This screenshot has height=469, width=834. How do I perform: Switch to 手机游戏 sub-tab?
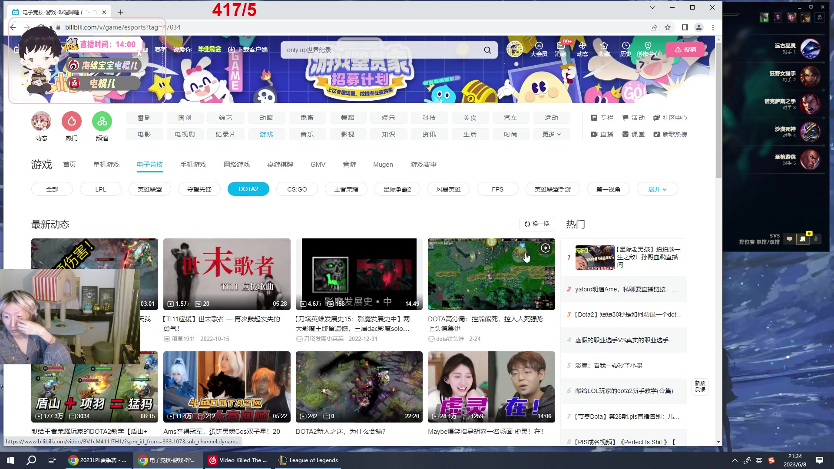click(x=193, y=165)
